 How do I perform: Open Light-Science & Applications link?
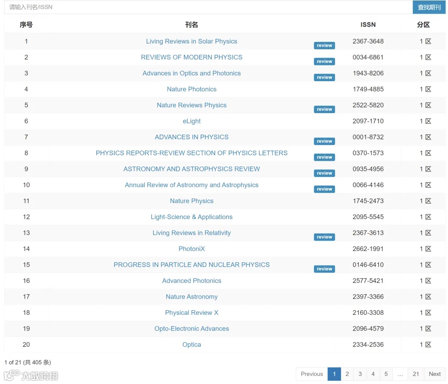click(191, 217)
